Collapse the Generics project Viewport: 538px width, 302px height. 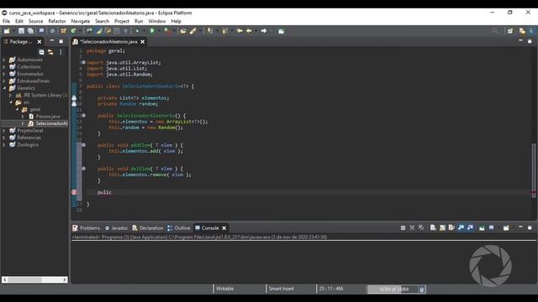4,88
